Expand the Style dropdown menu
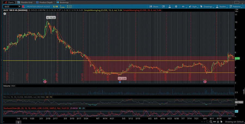245x124 pixels. coord(193,6)
